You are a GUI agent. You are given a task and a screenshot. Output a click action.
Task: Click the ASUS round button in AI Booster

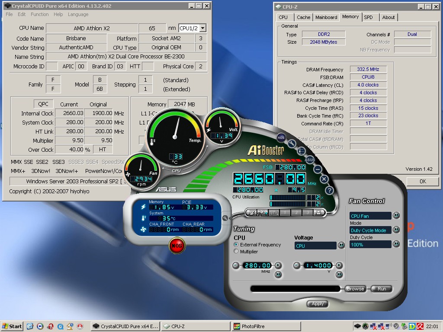point(310,160)
